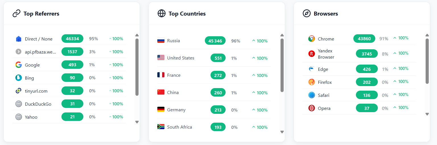Click the South Africa flag icon
The image size is (437, 145).
tap(161, 127)
